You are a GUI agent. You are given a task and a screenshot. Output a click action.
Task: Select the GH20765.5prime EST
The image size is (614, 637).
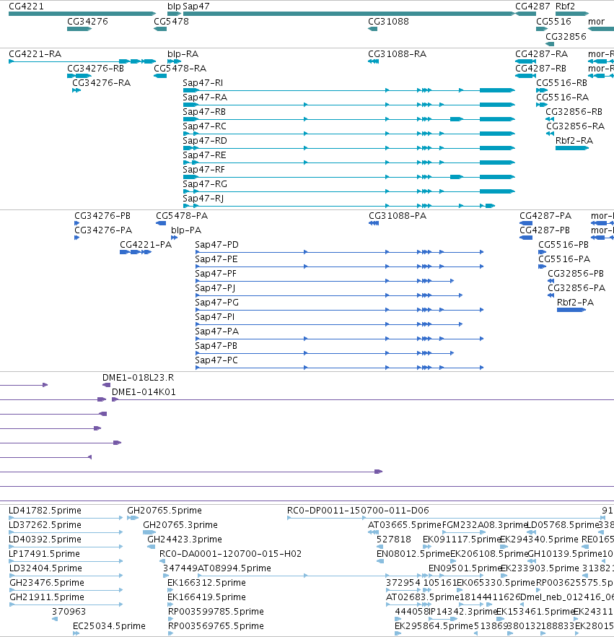pos(133,518)
